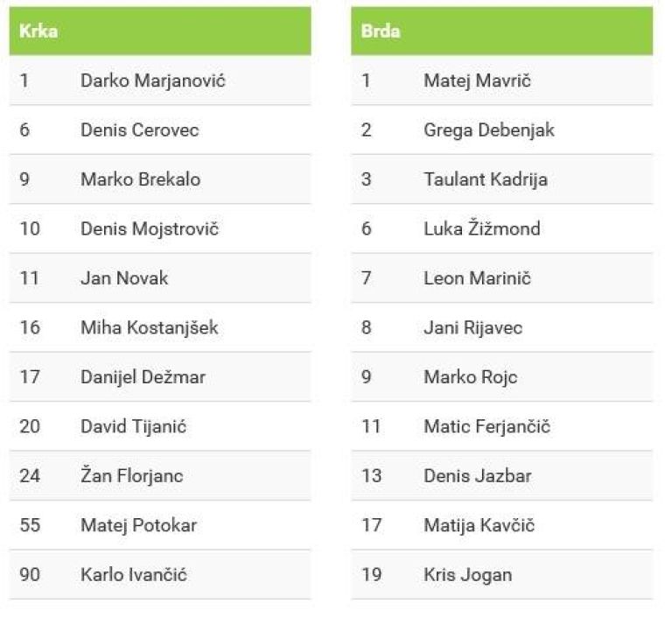Click on Marko Brekalo's name
665x617 pixels.
pos(140,179)
